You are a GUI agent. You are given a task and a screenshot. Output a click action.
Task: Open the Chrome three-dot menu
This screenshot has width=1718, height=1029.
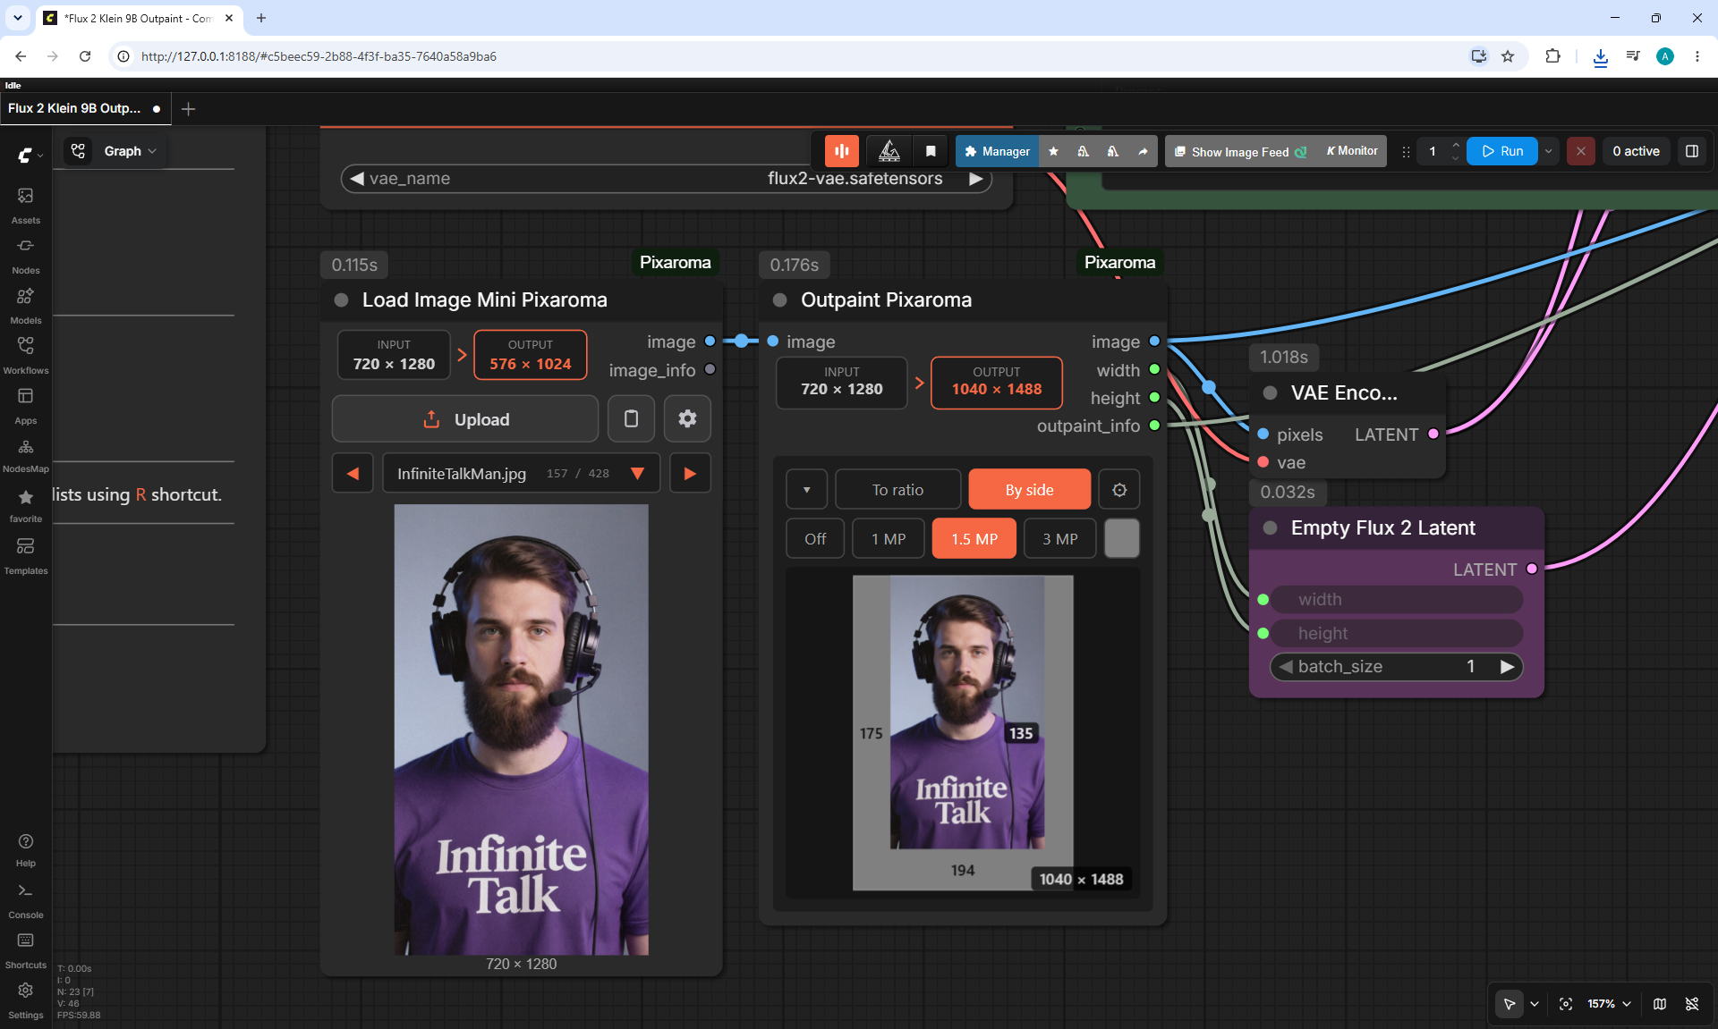click(1697, 56)
